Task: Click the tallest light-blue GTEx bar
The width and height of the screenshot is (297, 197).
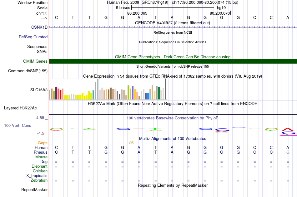Action: 98,89
